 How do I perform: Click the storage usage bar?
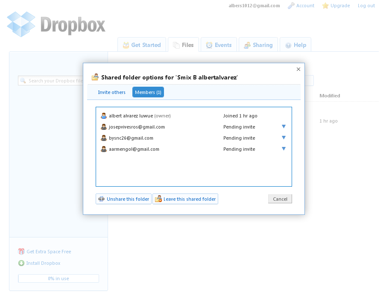click(x=59, y=278)
